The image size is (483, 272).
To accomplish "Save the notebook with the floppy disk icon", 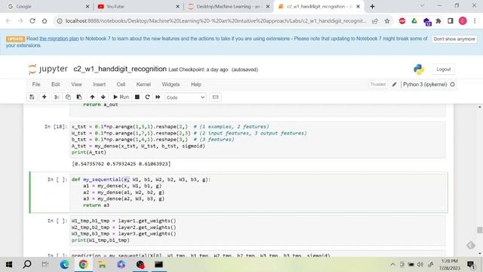I will pos(32,97).
